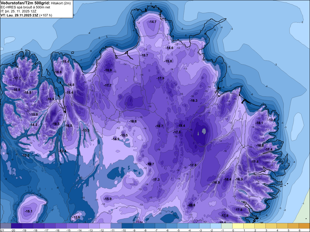The width and height of the screenshot is (310, 232).
Task: Click the '-20' label on the legend scale
Action: [x=13, y=230]
